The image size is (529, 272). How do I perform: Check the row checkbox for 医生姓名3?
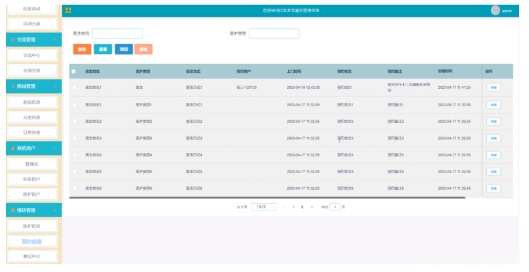pyautogui.click(x=74, y=138)
